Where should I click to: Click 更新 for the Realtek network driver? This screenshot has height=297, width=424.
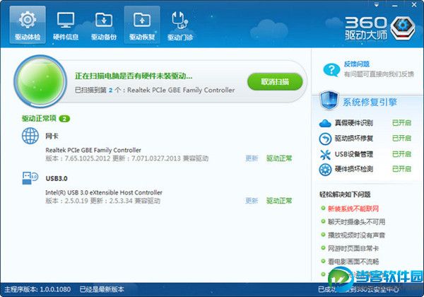point(252,158)
